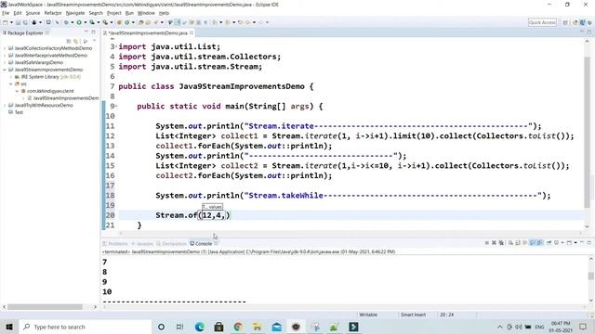
Task: Minimize the Console view
Action: 582,242
